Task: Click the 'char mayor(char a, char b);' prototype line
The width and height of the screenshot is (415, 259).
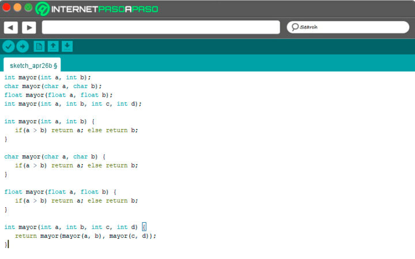Action: 53,86
